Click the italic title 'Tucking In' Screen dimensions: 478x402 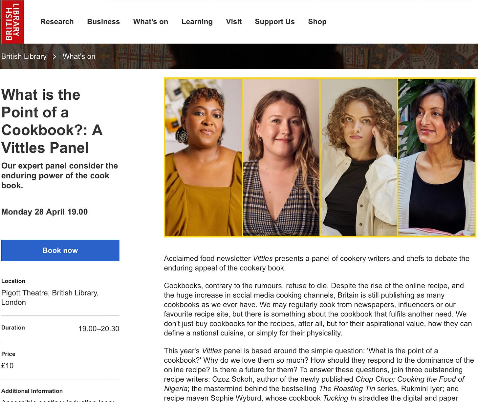click(340, 398)
